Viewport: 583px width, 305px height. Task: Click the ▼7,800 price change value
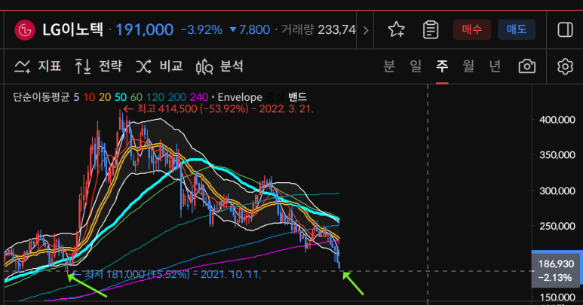tap(250, 29)
